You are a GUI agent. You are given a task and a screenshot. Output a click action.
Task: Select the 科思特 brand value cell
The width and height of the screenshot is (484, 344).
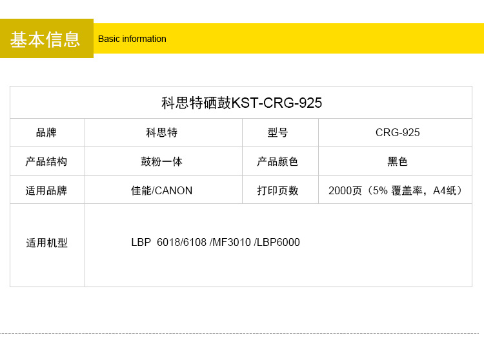click(162, 132)
